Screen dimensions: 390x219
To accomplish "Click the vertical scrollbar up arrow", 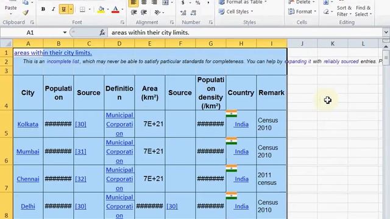I will pos(386,46).
